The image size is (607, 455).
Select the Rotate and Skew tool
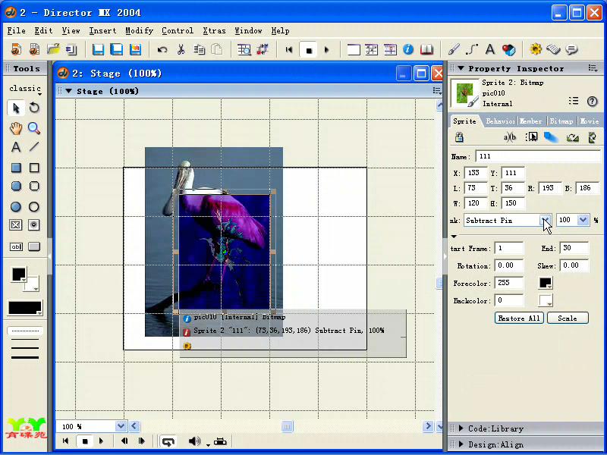click(x=34, y=108)
